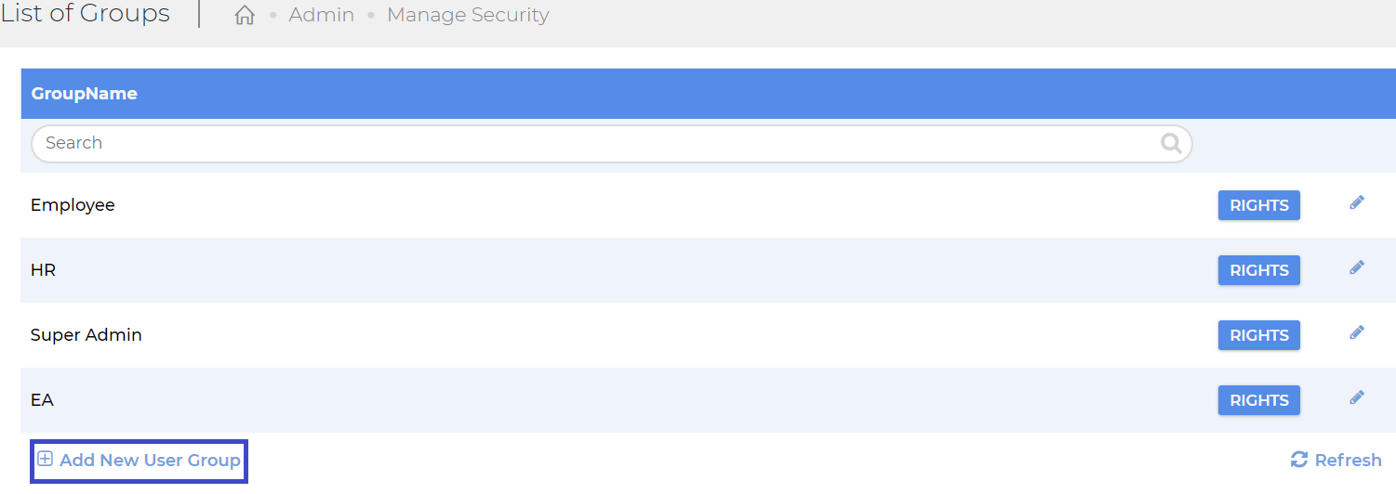Go to Manage Security breadcrumb
Screen dimensions: 1396x494
[468, 16]
